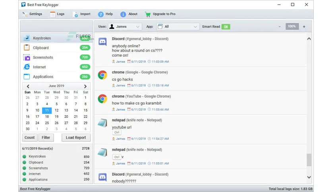The image size is (332, 192).
Task: Click the Upgrade to Pro cart icon
Action: [148, 14]
